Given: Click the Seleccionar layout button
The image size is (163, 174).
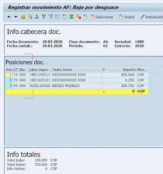Looking at the screenshot, I should [x=102, y=17].
